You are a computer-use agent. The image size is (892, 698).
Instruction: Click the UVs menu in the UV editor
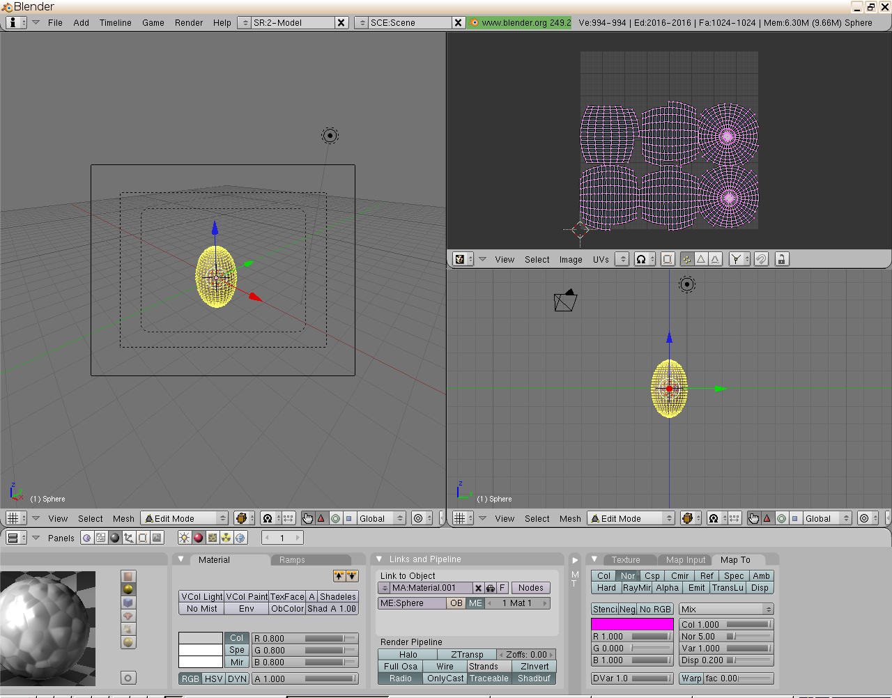(601, 259)
